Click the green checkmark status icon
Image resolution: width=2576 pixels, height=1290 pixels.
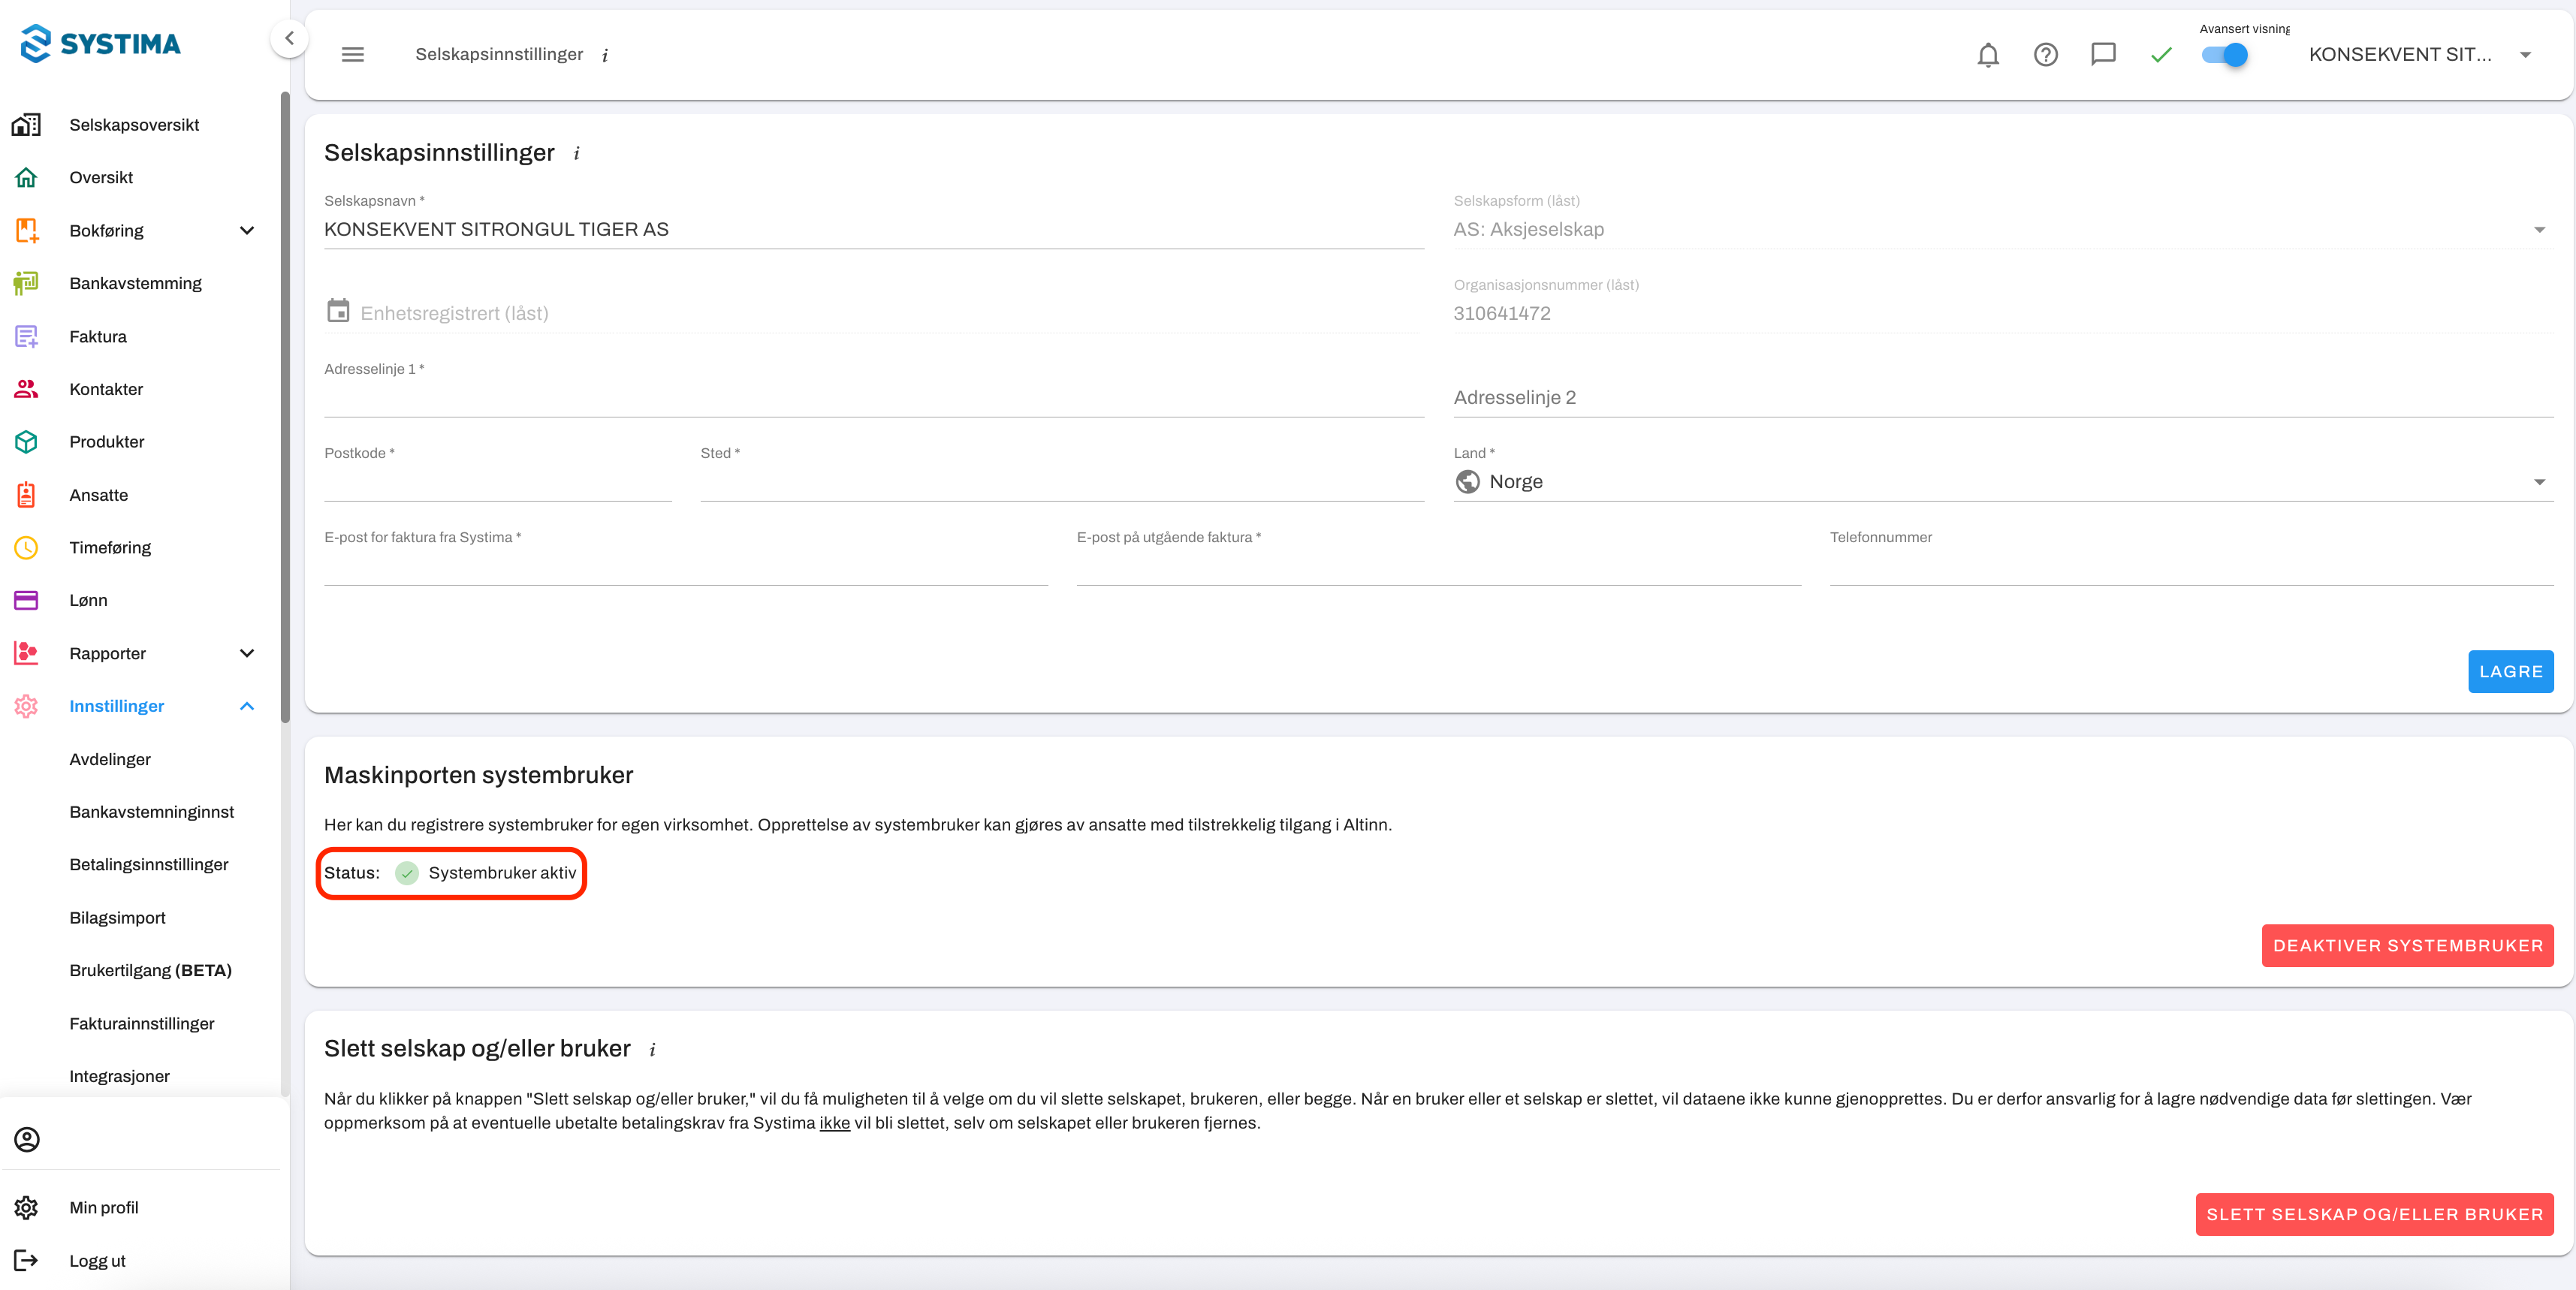point(2161,55)
